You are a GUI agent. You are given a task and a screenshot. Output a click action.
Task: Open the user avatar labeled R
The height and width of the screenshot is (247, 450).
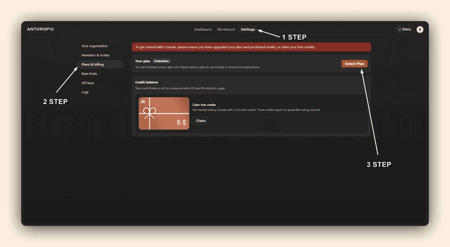coord(420,30)
